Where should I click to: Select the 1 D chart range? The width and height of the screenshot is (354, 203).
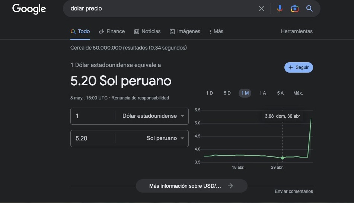[x=210, y=93]
